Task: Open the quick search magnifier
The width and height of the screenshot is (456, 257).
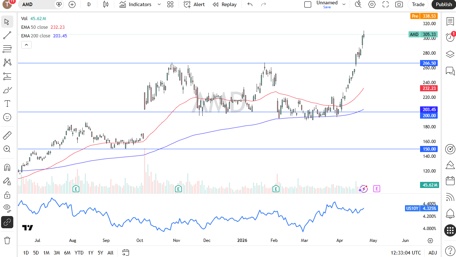Action: pos(358,4)
